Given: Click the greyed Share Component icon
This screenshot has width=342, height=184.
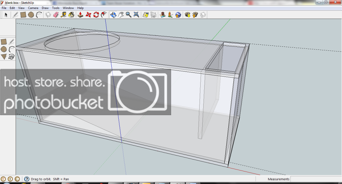Looking at the screenshot, I should (x=203, y=15).
